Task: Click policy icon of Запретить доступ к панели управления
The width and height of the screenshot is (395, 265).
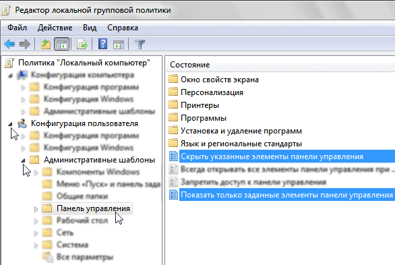Action: (173, 182)
